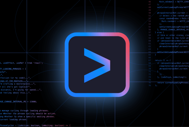Click "(isActive: boolean, isWaiting: boolean) => {" line
This screenshot has height=127, width=189.
[44, 125]
